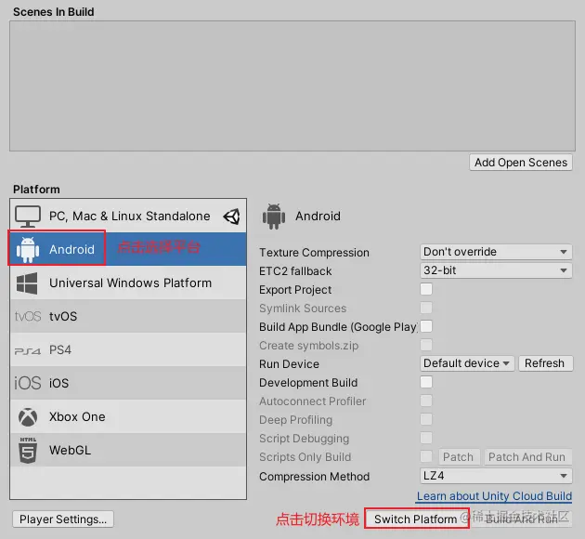The height and width of the screenshot is (539, 585).
Task: Open the Compression Method dropdown
Action: (496, 476)
